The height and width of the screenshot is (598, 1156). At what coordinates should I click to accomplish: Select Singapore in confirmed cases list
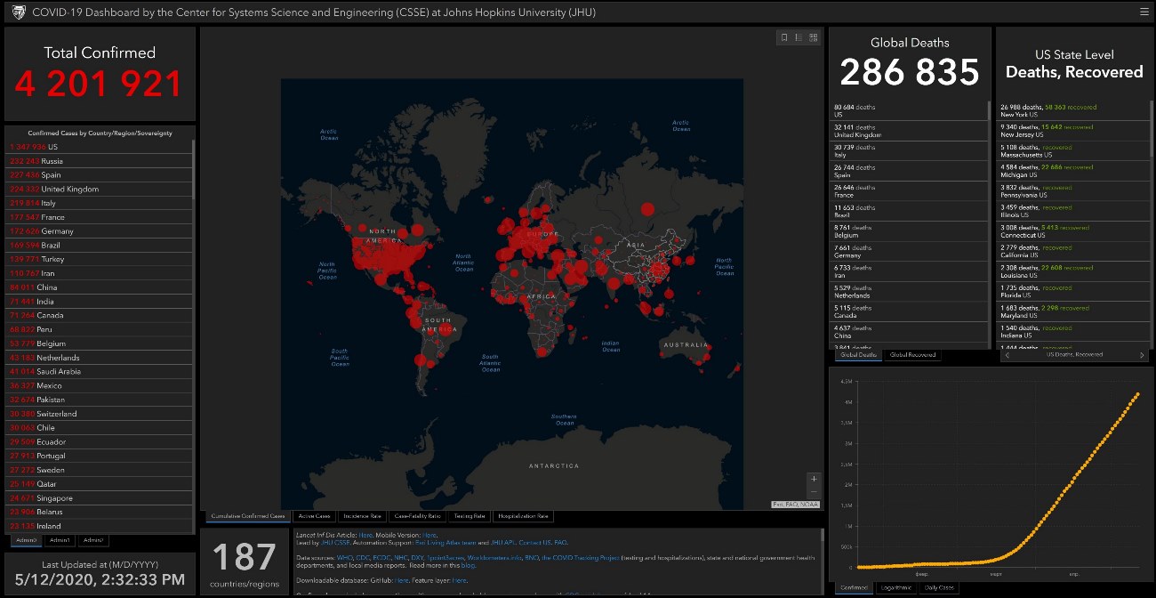pos(98,498)
